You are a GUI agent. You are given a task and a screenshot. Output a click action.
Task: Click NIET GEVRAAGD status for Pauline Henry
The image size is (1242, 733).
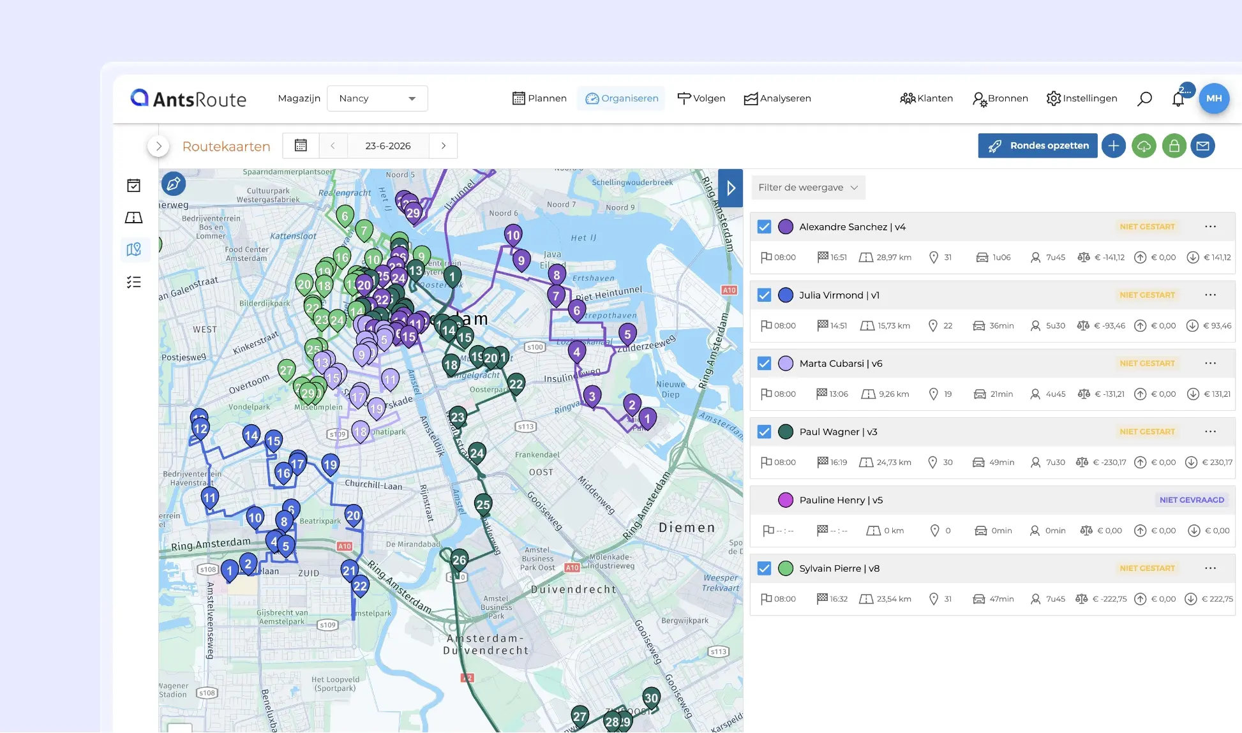(1192, 500)
